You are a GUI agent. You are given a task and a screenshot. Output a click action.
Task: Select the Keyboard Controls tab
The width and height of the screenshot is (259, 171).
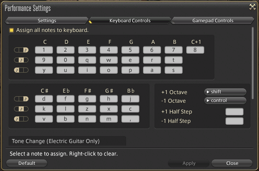tap(130, 20)
